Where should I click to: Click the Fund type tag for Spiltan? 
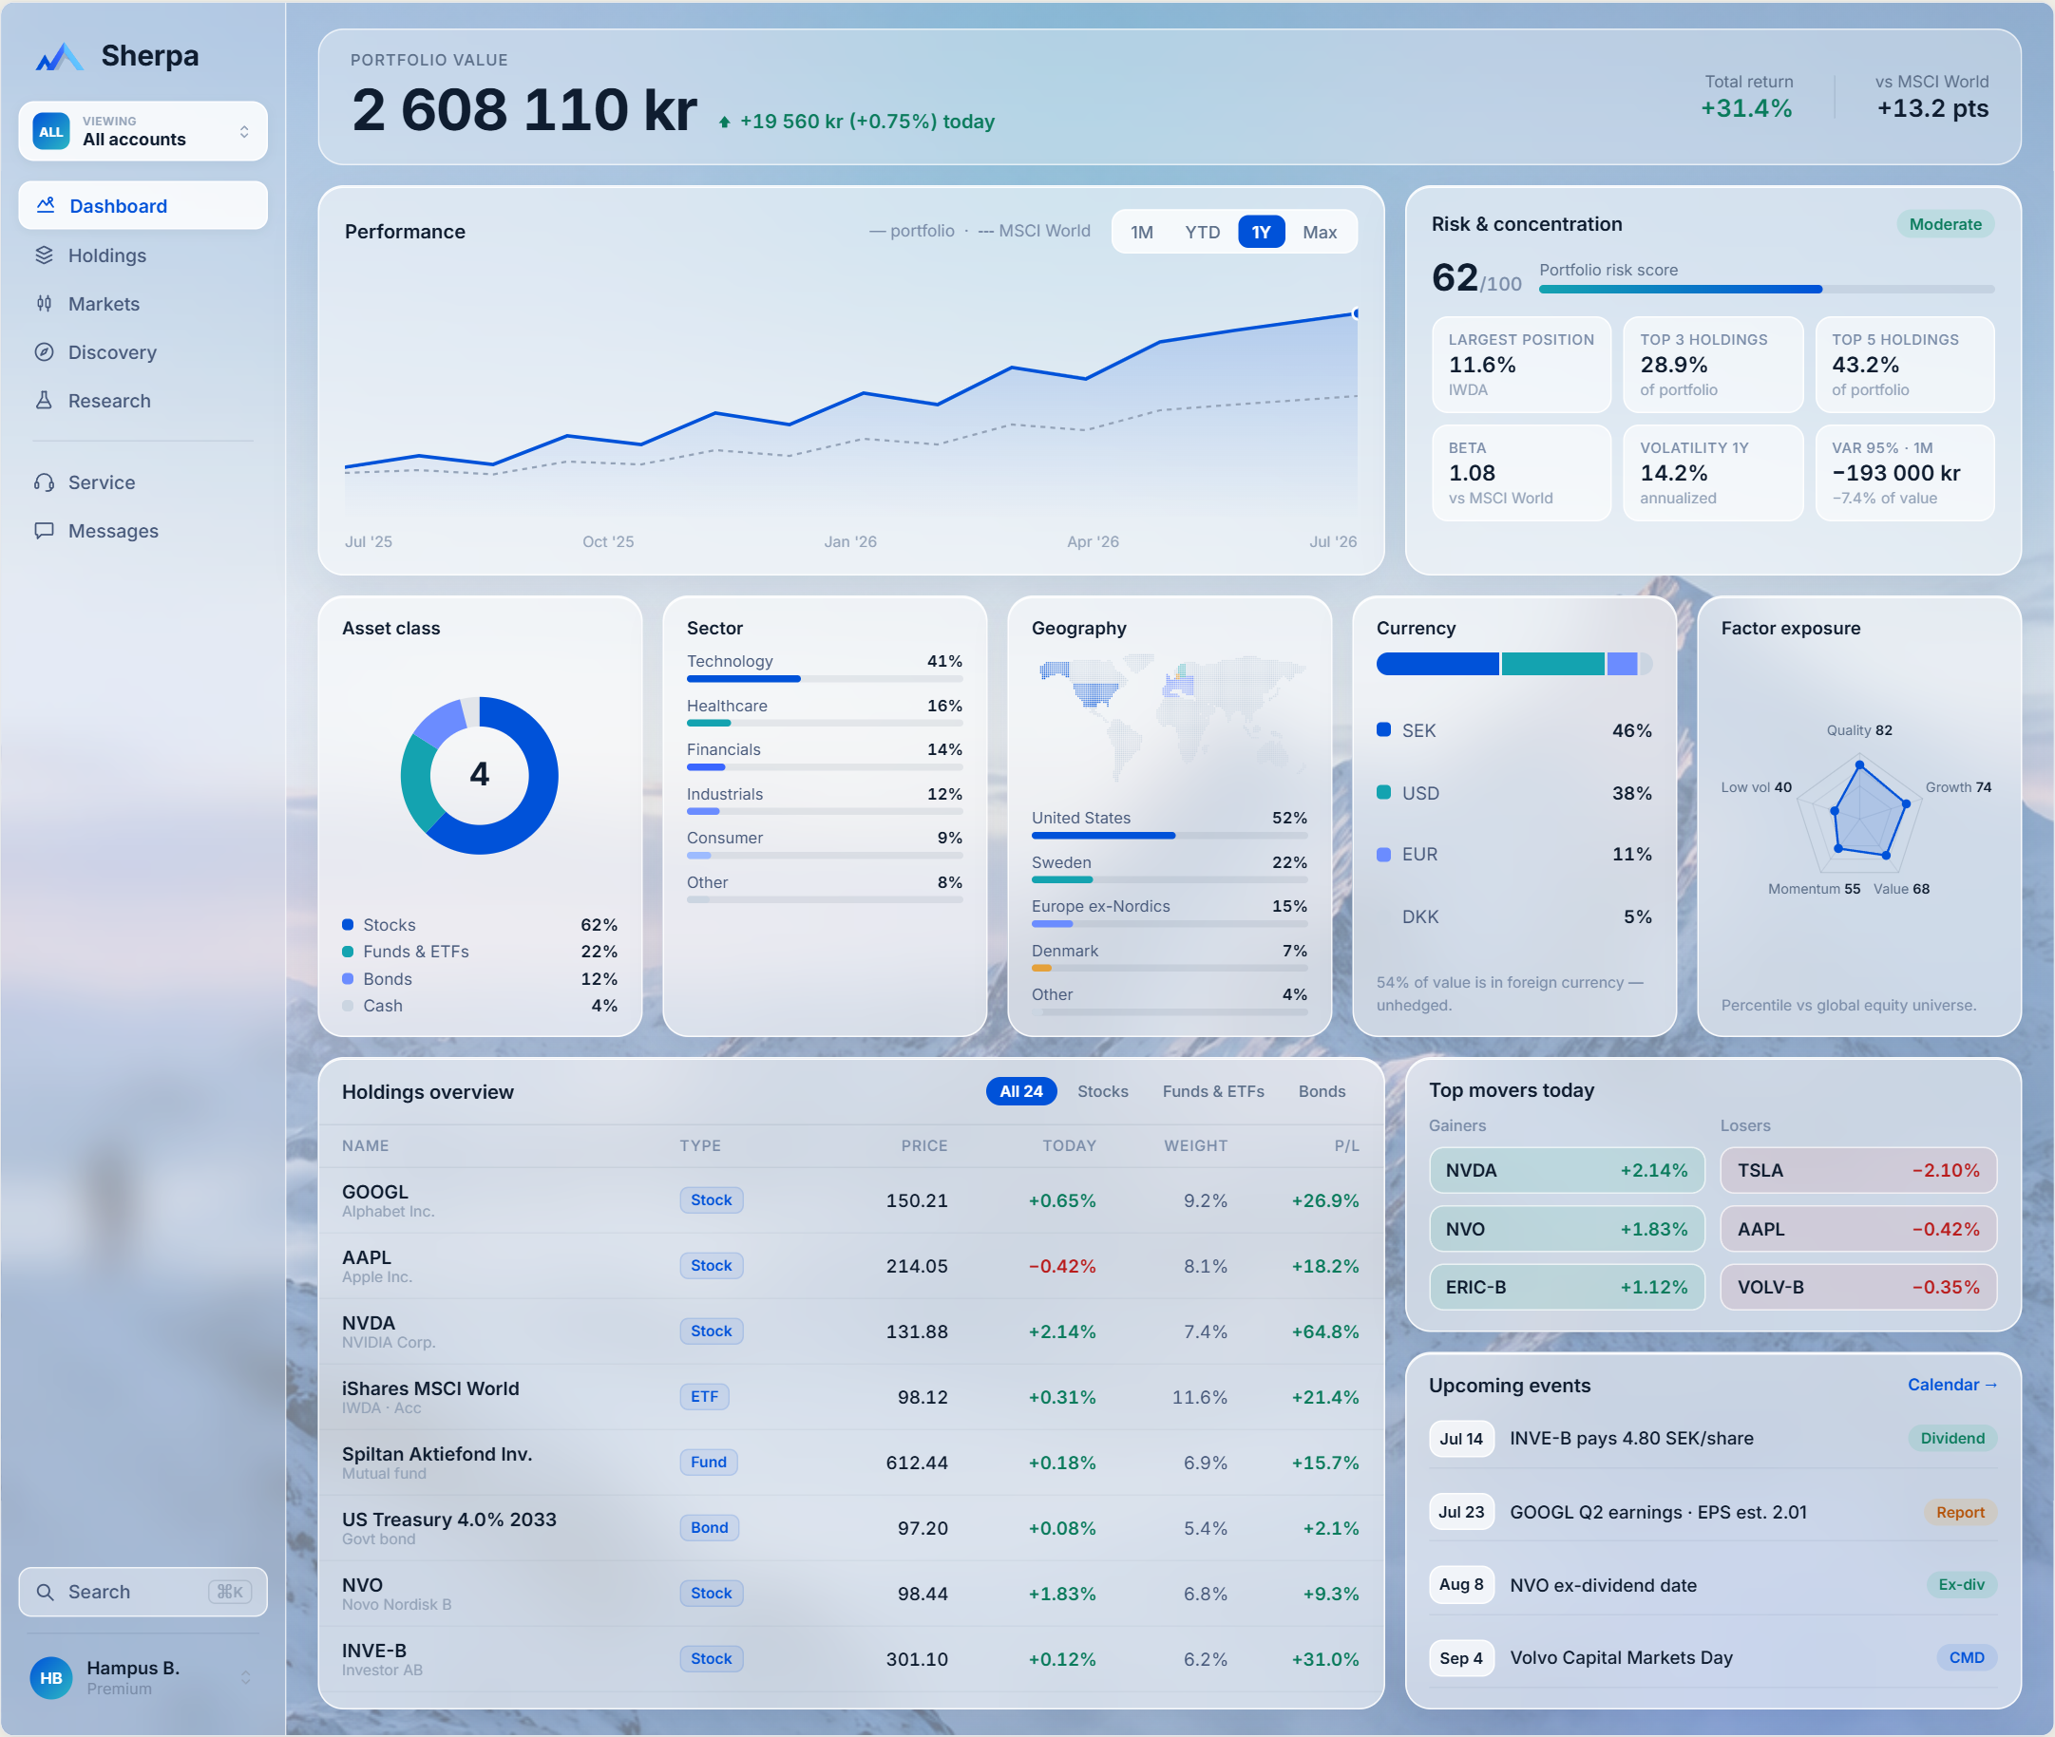pyautogui.click(x=709, y=1462)
